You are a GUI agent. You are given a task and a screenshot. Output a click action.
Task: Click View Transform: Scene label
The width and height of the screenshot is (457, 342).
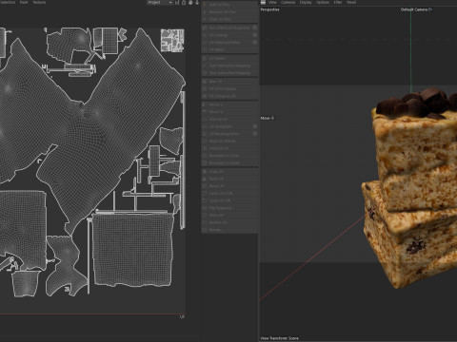click(280, 338)
